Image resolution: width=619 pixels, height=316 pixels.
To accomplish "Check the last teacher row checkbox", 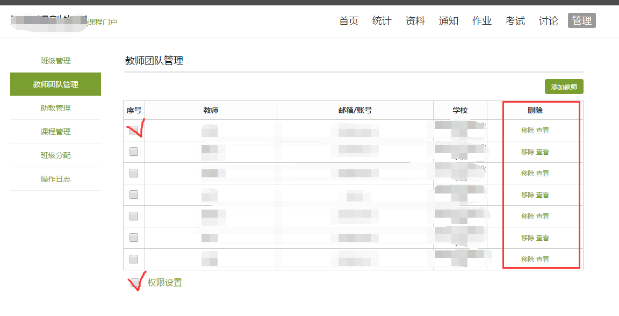I will click(x=134, y=259).
